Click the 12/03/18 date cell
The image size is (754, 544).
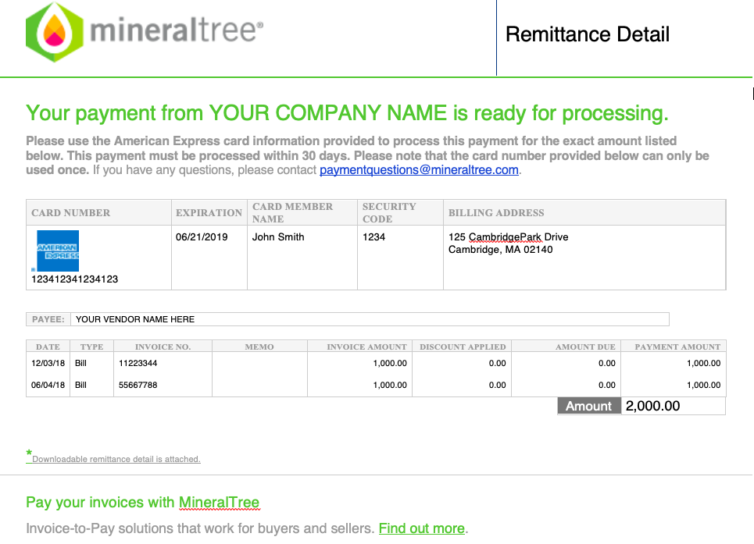48,363
